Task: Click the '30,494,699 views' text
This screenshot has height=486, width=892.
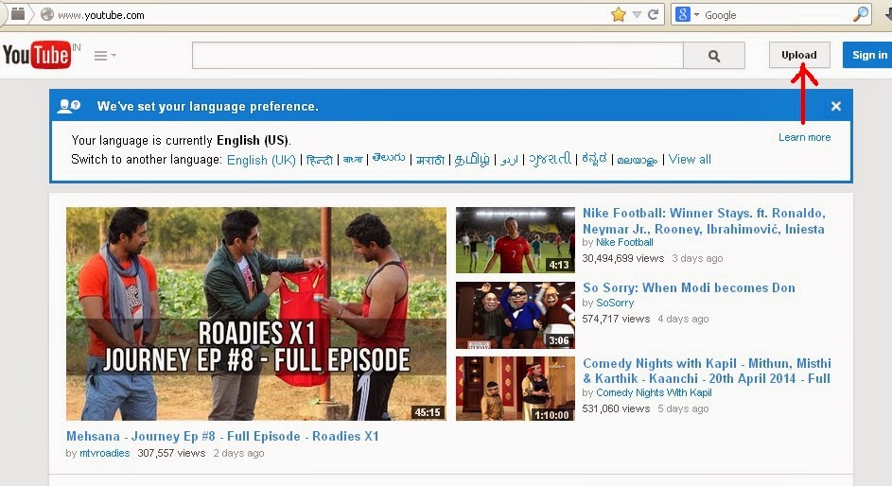Action: coord(623,259)
